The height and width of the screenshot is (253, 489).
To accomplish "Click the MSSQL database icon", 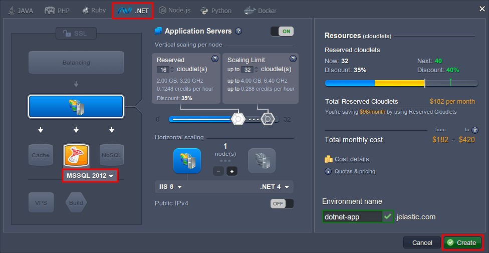I will click(x=76, y=155).
